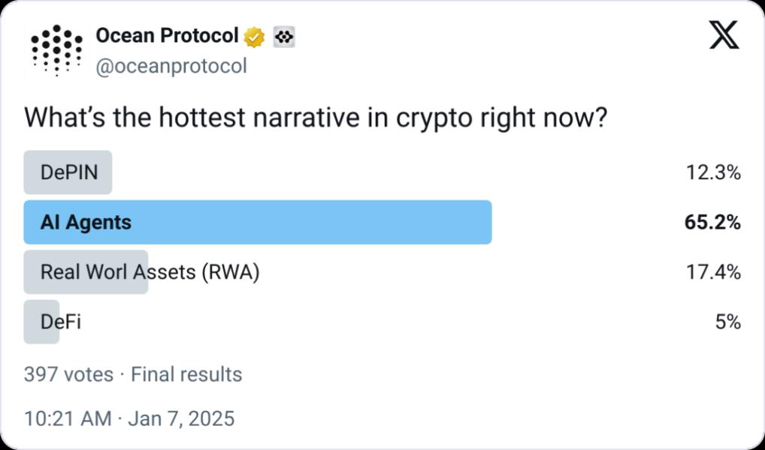The image size is (765, 450).
Task: Open the Ocean Protocol display name
Action: coord(167,35)
